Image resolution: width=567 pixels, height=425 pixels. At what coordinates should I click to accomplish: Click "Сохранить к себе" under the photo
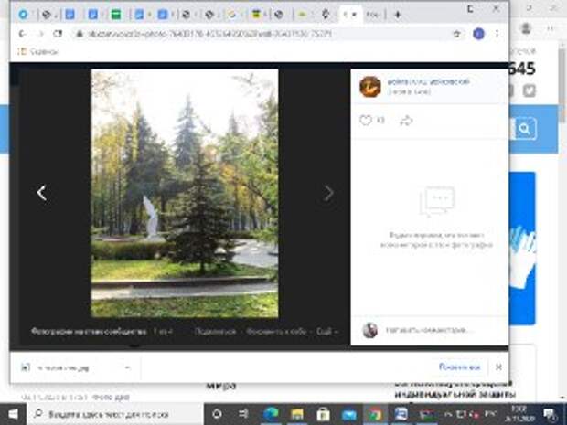tap(276, 332)
